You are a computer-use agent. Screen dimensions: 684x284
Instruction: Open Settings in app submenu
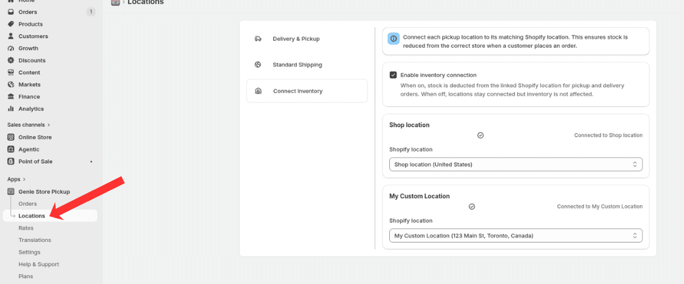tap(29, 252)
